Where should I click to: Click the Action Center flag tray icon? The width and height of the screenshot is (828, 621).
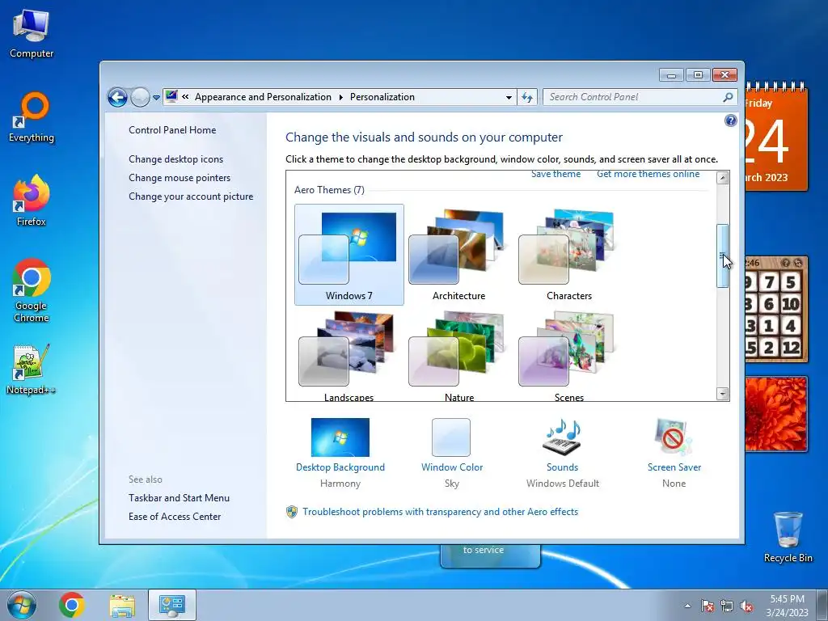pyautogui.click(x=707, y=606)
